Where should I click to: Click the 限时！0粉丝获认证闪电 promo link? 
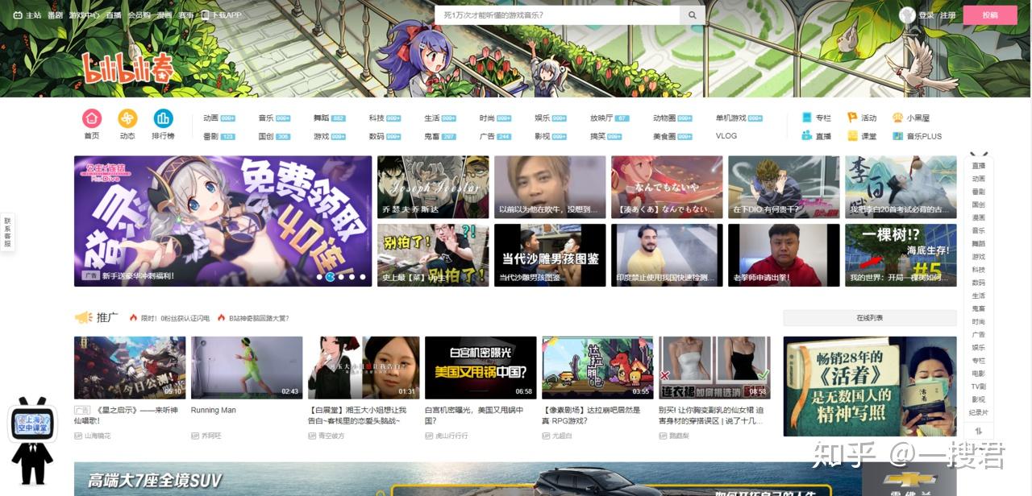pyautogui.click(x=174, y=318)
